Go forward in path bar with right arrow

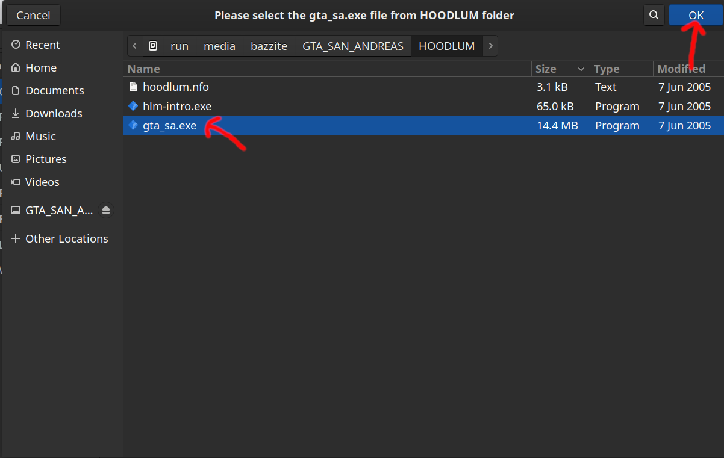(490, 46)
